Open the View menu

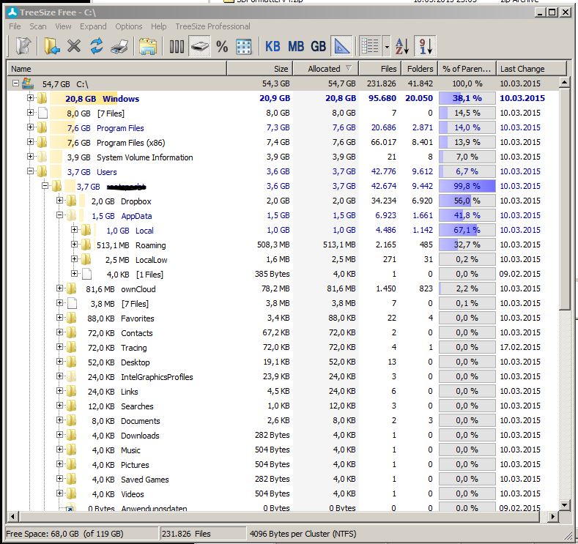(x=63, y=26)
